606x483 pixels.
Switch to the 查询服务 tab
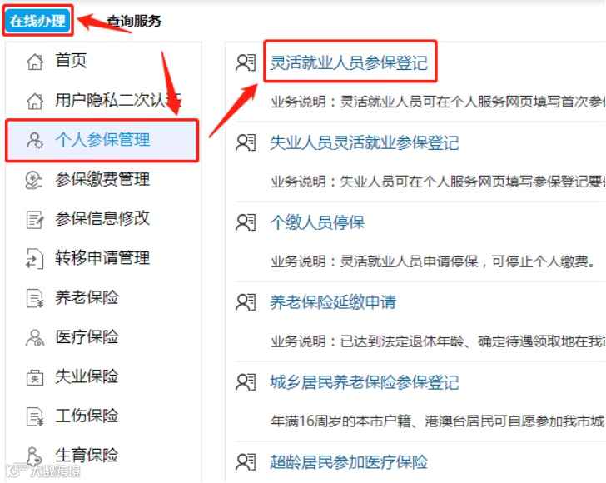134,21
